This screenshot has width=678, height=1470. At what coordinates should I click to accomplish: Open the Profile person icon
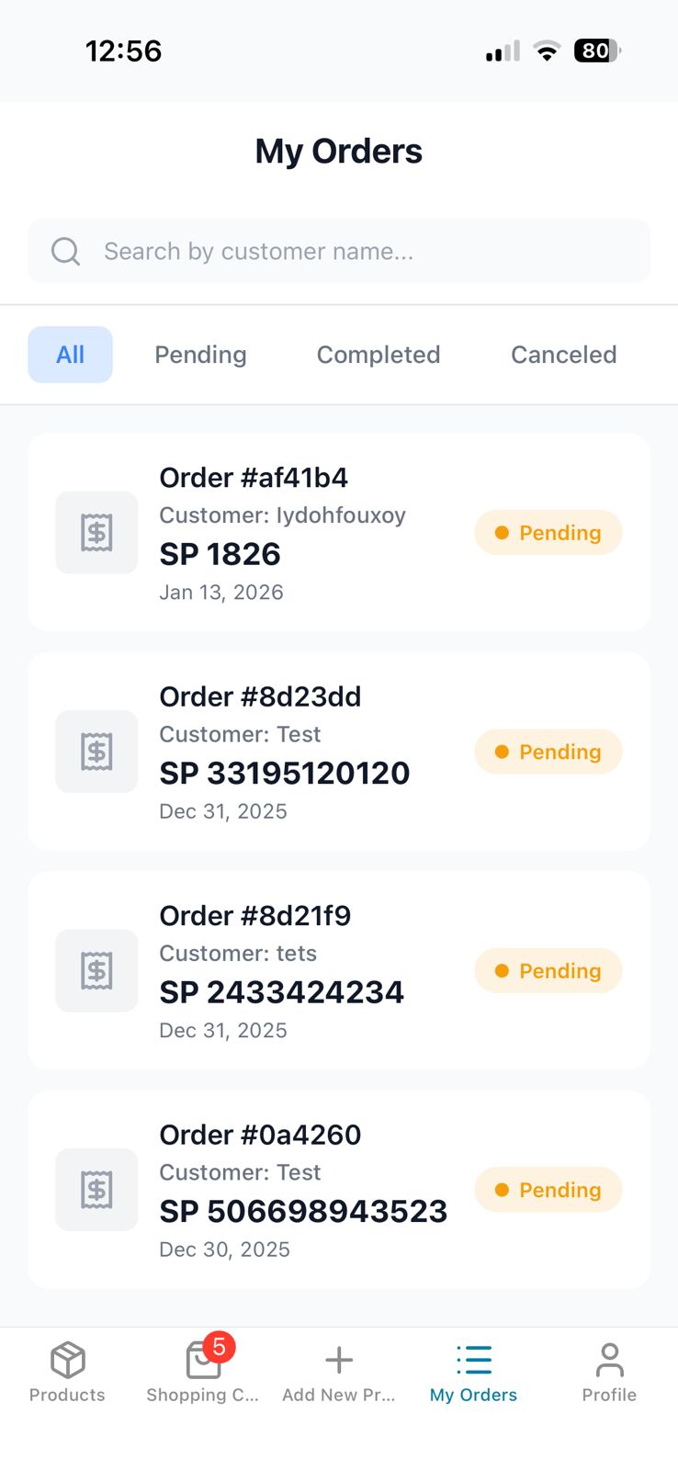(609, 1360)
